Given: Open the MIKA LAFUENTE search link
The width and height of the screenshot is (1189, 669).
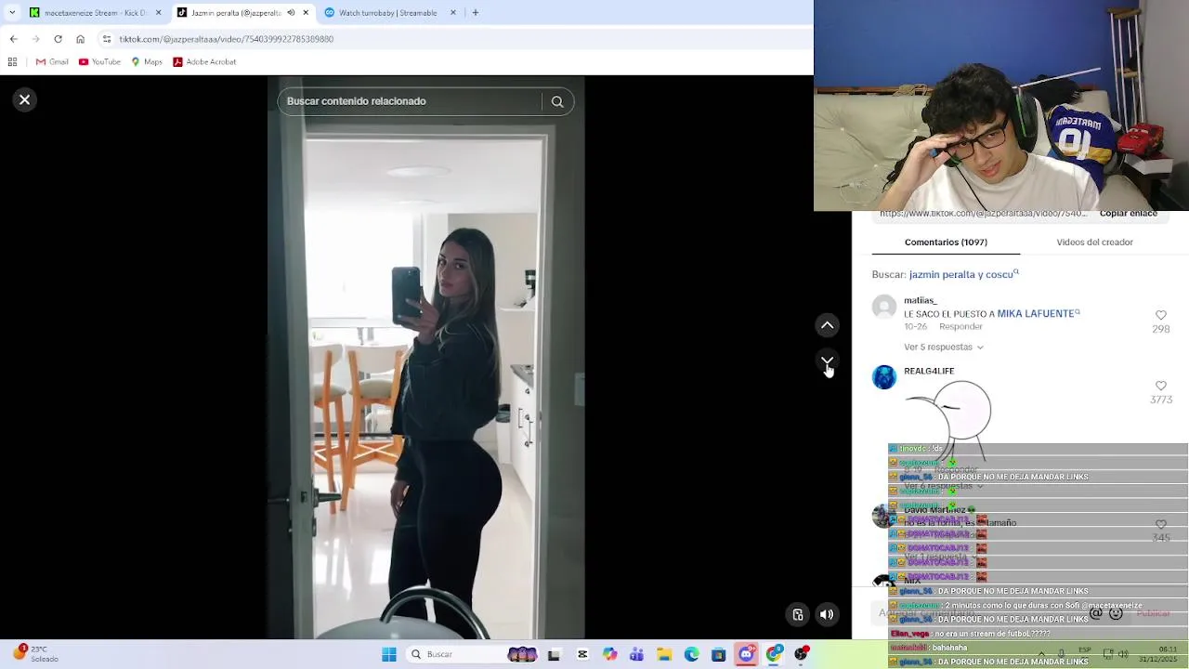Looking at the screenshot, I should (1038, 314).
